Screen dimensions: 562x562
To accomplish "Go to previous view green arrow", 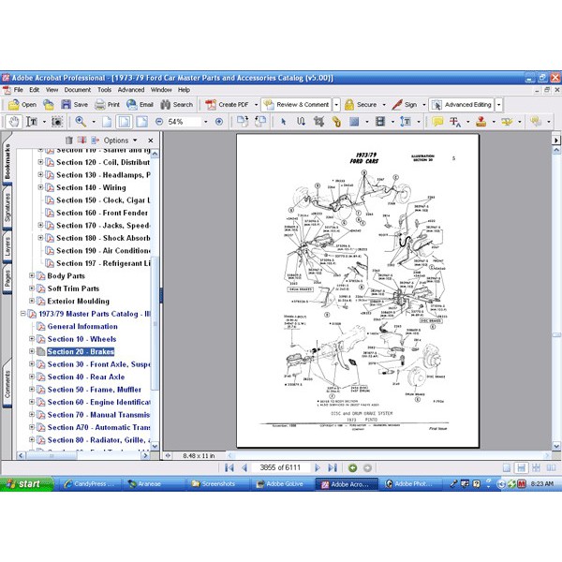I will click(353, 467).
